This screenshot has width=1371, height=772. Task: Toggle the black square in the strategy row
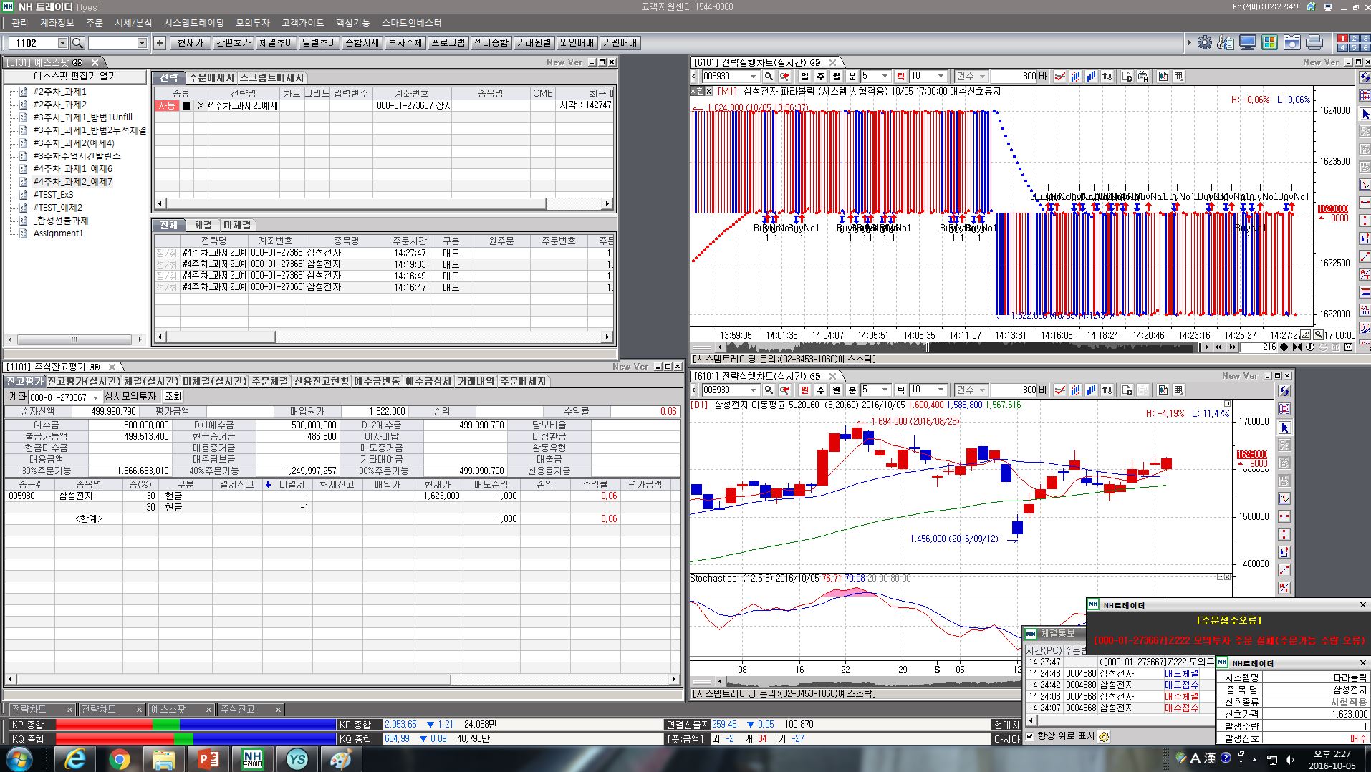click(187, 106)
